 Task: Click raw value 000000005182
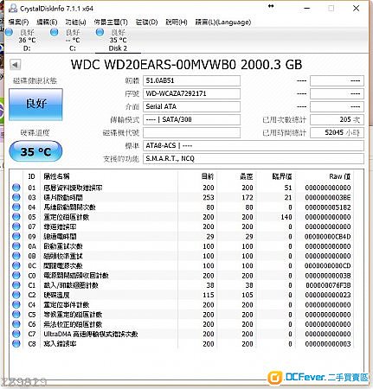pyautogui.click(x=328, y=207)
